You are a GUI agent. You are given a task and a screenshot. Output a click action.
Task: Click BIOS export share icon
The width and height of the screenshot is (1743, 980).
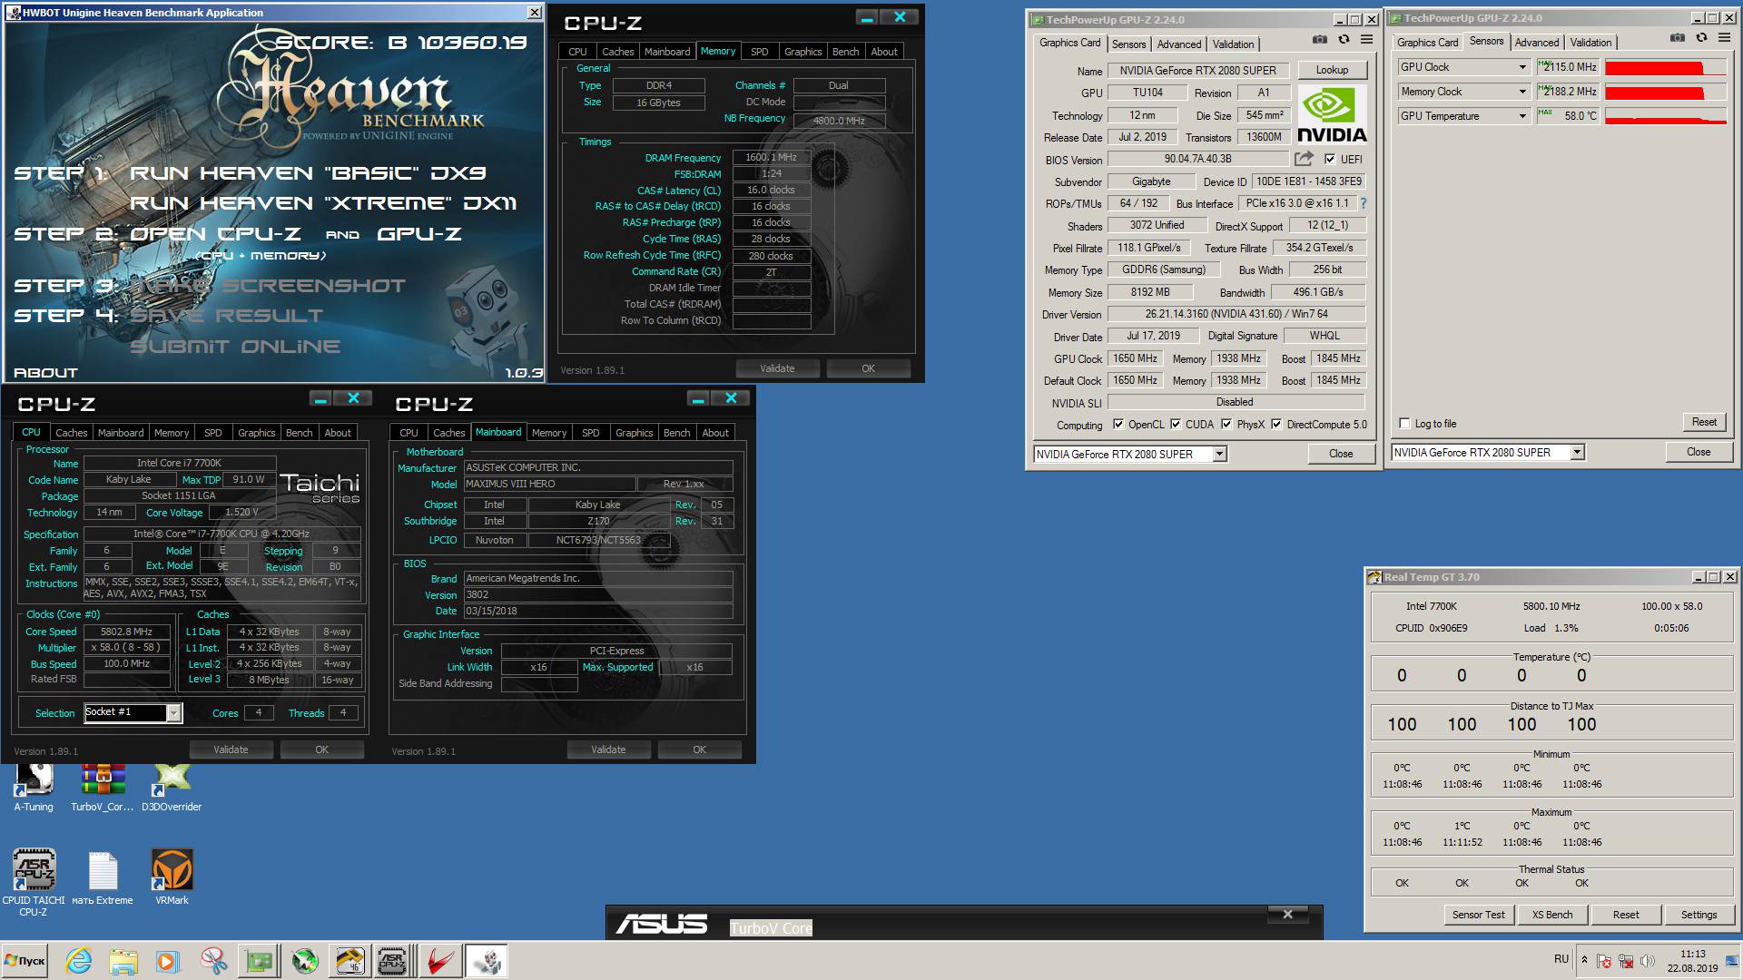pyautogui.click(x=1304, y=159)
